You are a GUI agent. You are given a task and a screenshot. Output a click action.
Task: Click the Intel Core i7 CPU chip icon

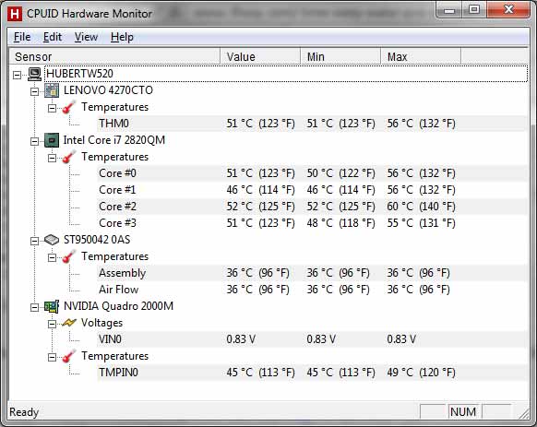click(52, 140)
